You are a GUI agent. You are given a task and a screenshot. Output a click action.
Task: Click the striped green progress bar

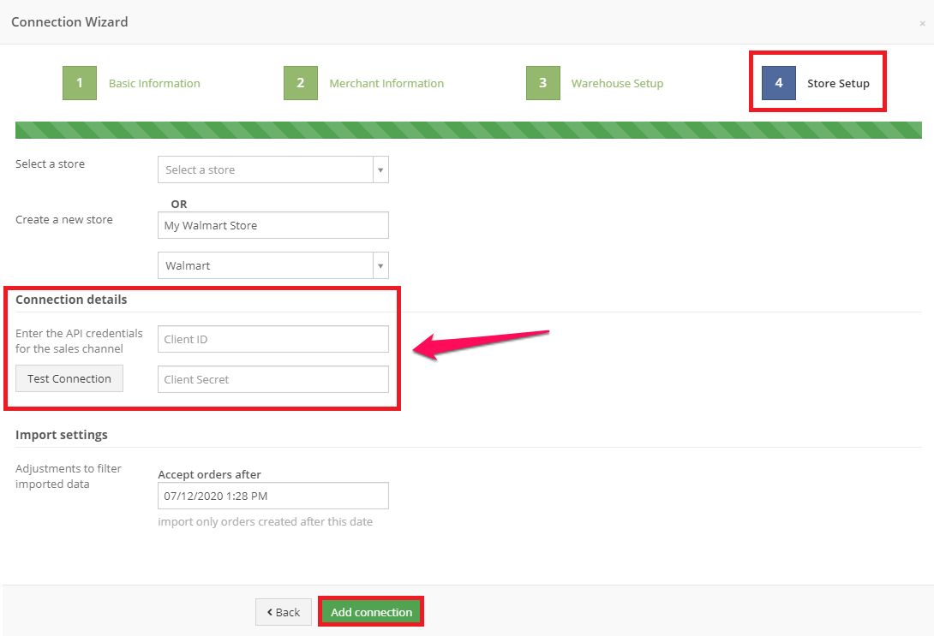pyautogui.click(x=468, y=130)
